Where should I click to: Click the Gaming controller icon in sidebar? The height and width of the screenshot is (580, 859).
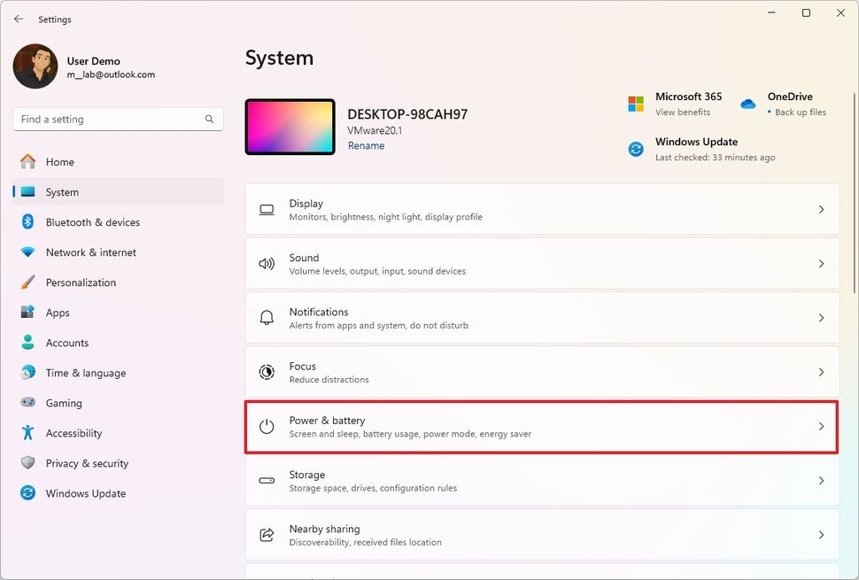point(28,403)
